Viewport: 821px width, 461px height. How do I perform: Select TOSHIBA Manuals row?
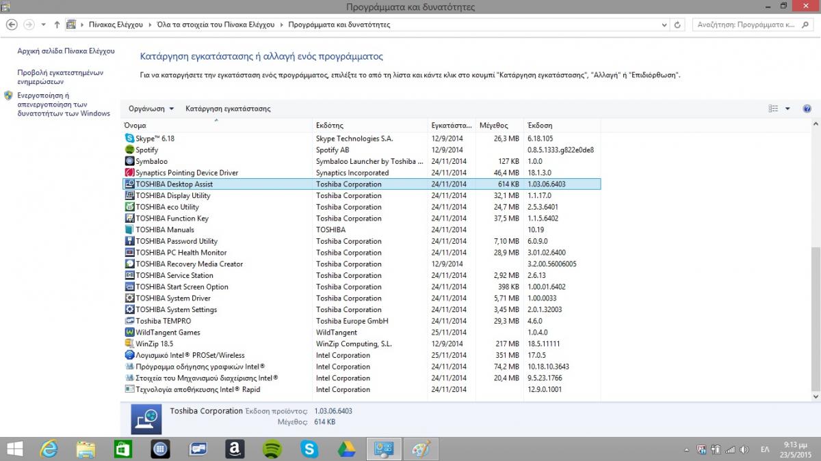[361, 229]
